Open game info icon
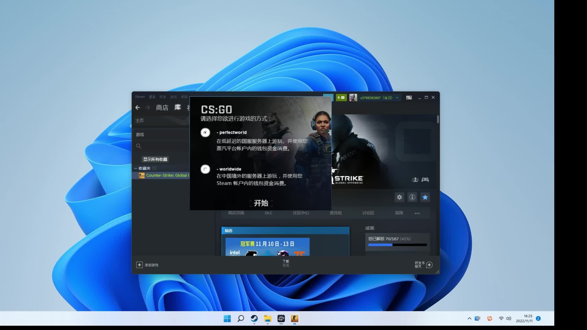The image size is (587, 330). [x=412, y=197]
